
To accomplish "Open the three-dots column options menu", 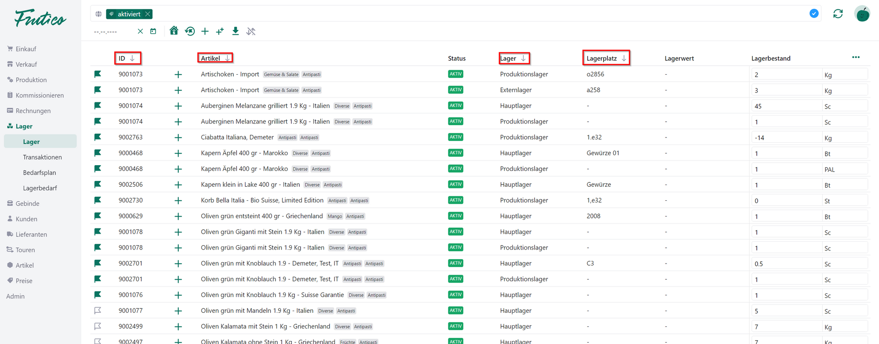I will point(855,58).
